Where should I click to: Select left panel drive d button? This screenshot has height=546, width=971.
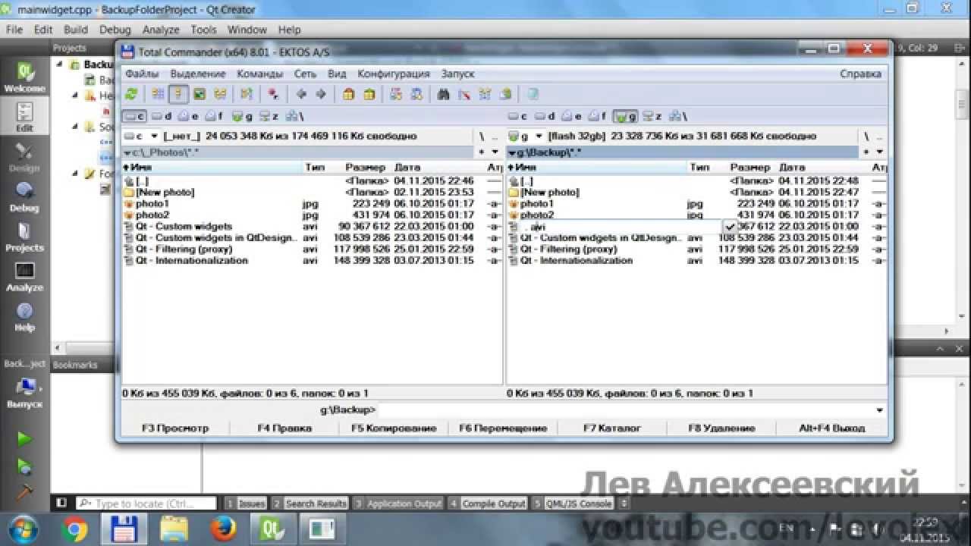point(162,116)
